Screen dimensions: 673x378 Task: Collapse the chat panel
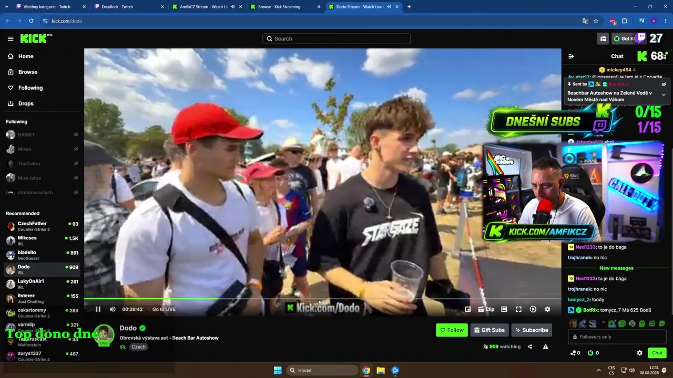(x=571, y=56)
